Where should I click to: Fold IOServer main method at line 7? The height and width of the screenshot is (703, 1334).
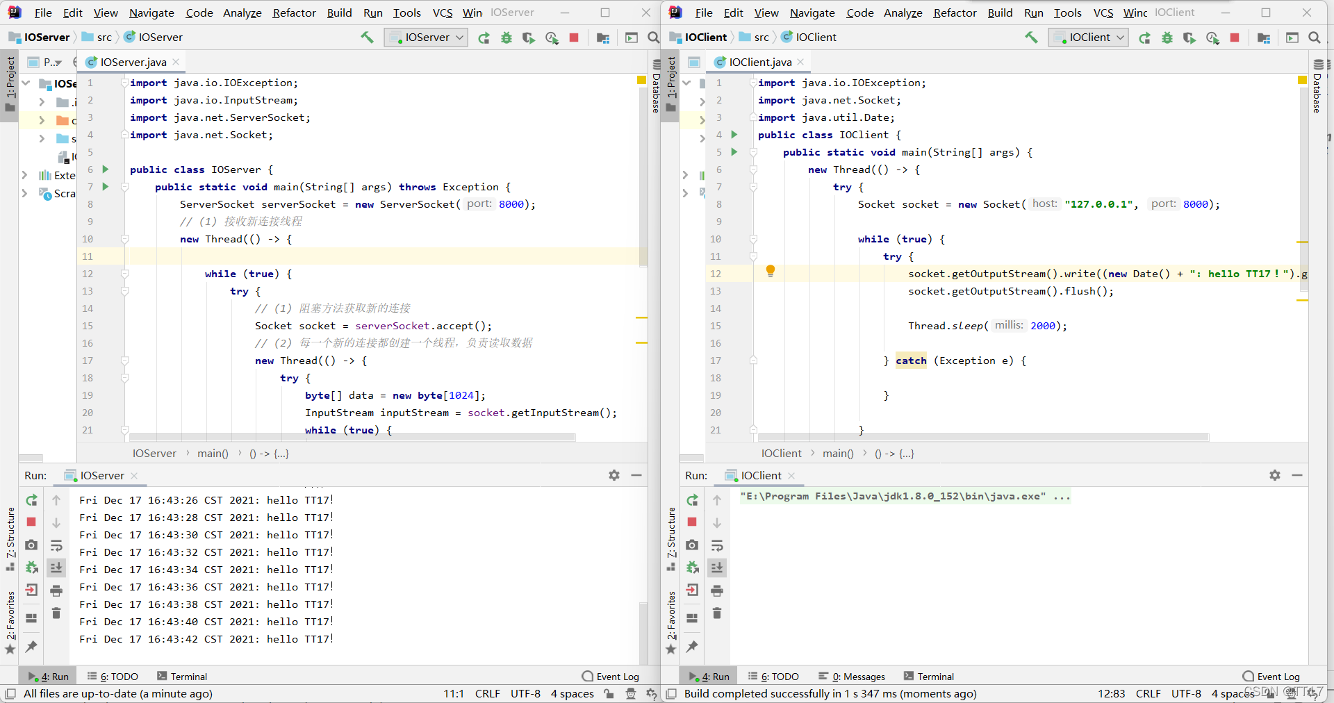[125, 187]
